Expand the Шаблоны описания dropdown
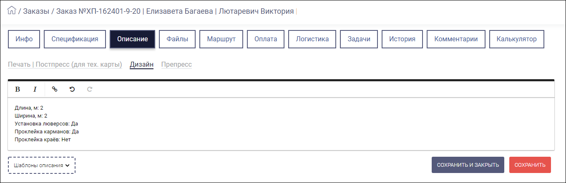The width and height of the screenshot is (566, 183). 42,165
